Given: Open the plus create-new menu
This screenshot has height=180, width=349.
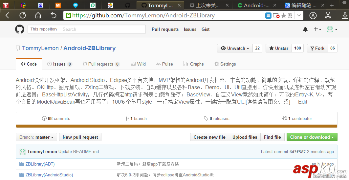Looking at the screenshot, I should coord(317,29).
